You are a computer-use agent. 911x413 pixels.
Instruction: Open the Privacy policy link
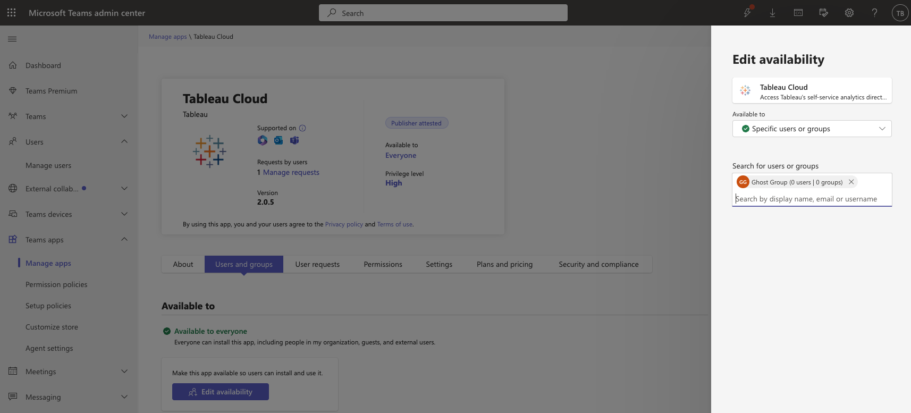click(344, 224)
